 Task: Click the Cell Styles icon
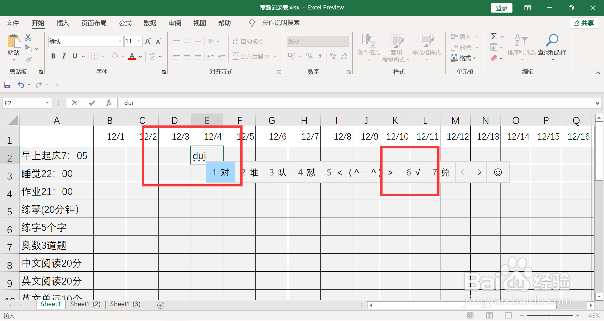pyautogui.click(x=427, y=41)
